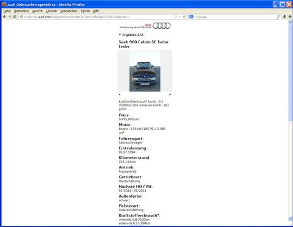This screenshot has height=227, width=293.
Task: Click the Saab 900 Cabrio car photo
Action: point(145,71)
